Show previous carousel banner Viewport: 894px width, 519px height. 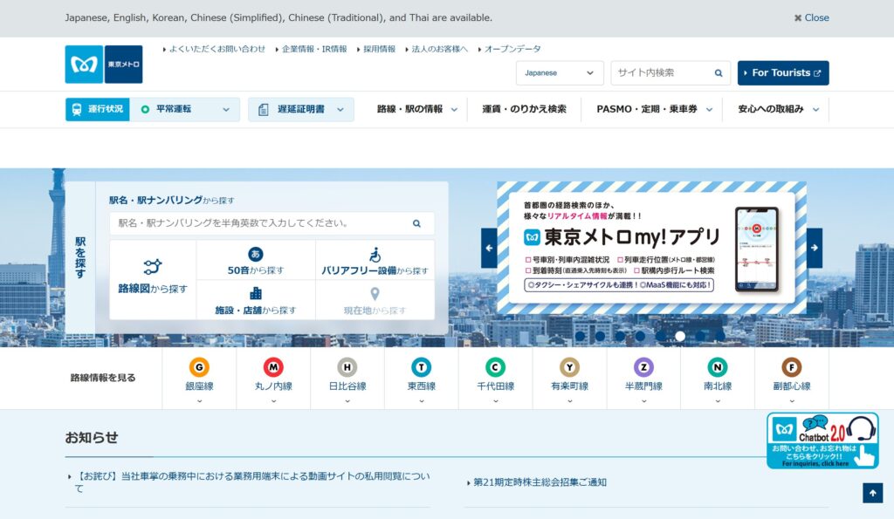pos(489,248)
